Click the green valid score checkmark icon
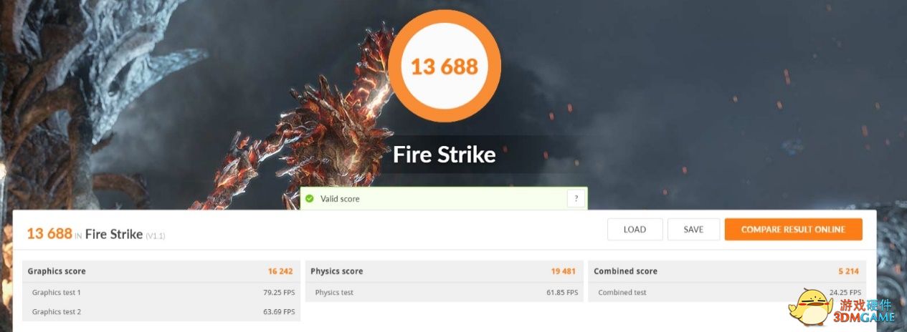Image resolution: width=907 pixels, height=332 pixels. 310,199
